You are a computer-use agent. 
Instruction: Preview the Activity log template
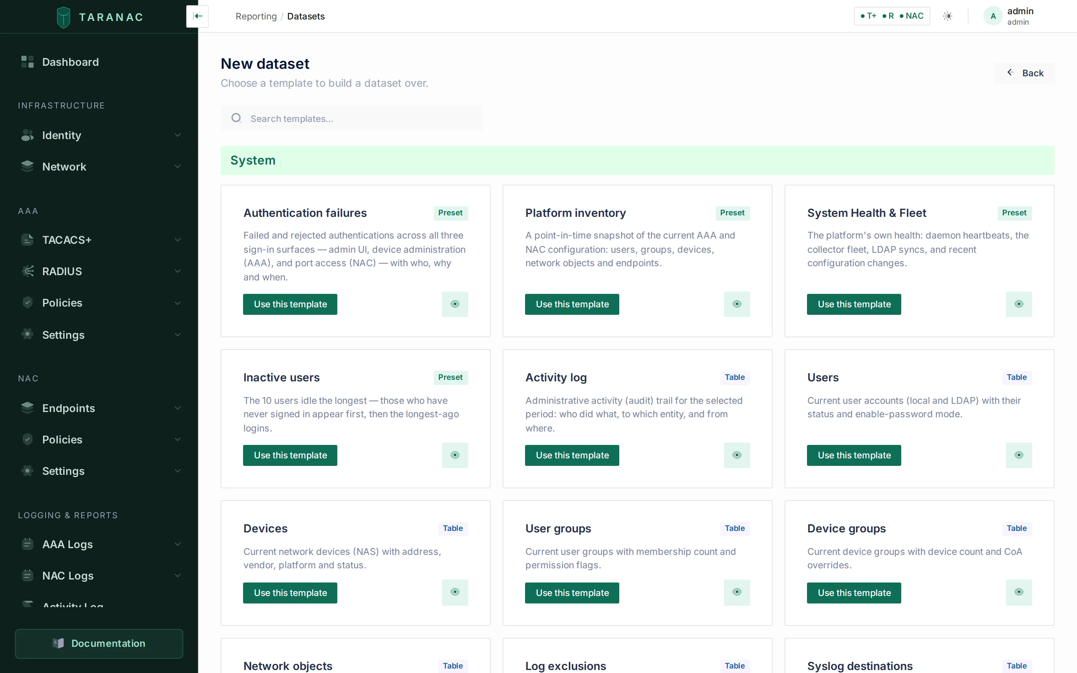[x=737, y=455]
